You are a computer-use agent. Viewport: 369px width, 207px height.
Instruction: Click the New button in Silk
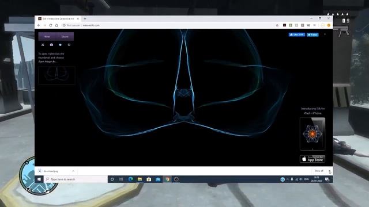click(47, 37)
